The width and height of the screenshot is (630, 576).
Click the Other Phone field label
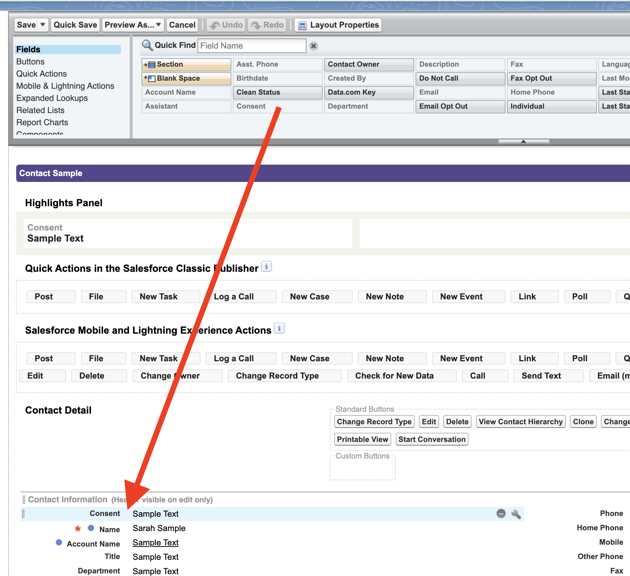point(600,556)
